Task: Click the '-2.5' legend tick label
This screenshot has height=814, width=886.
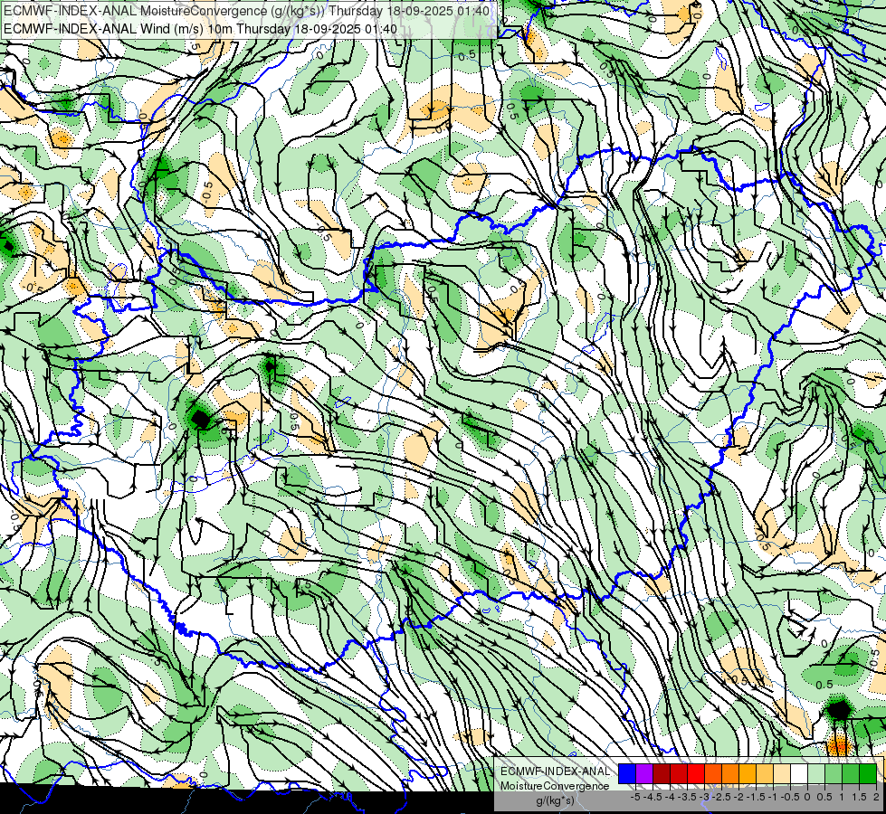Action: 721,797
